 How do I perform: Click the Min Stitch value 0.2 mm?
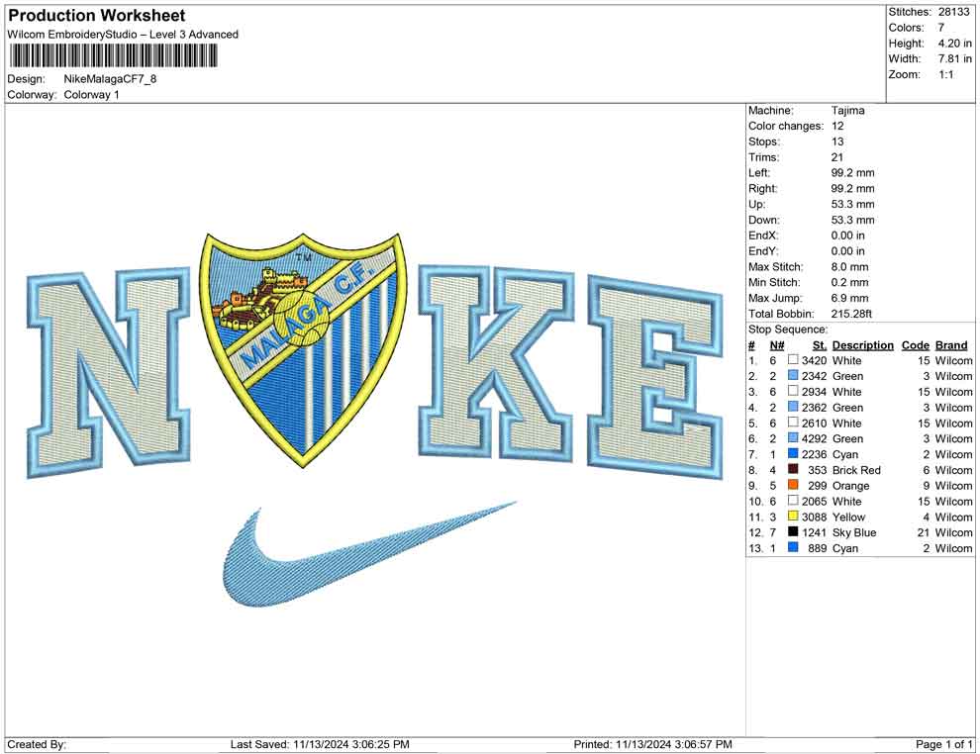point(850,282)
